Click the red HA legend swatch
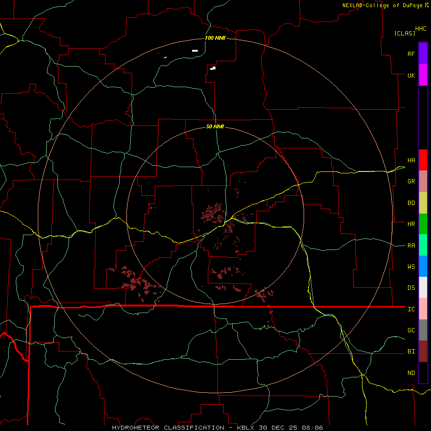 click(x=423, y=160)
